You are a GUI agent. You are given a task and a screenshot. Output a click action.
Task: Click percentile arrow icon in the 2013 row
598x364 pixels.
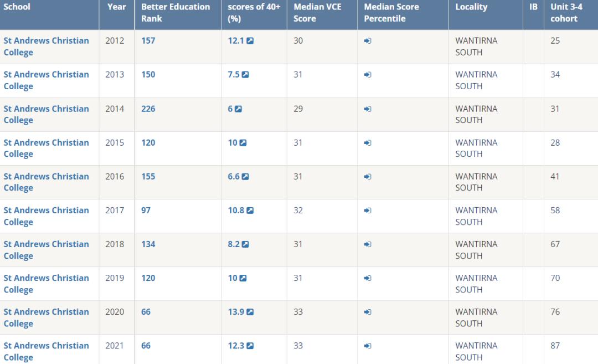click(x=368, y=75)
